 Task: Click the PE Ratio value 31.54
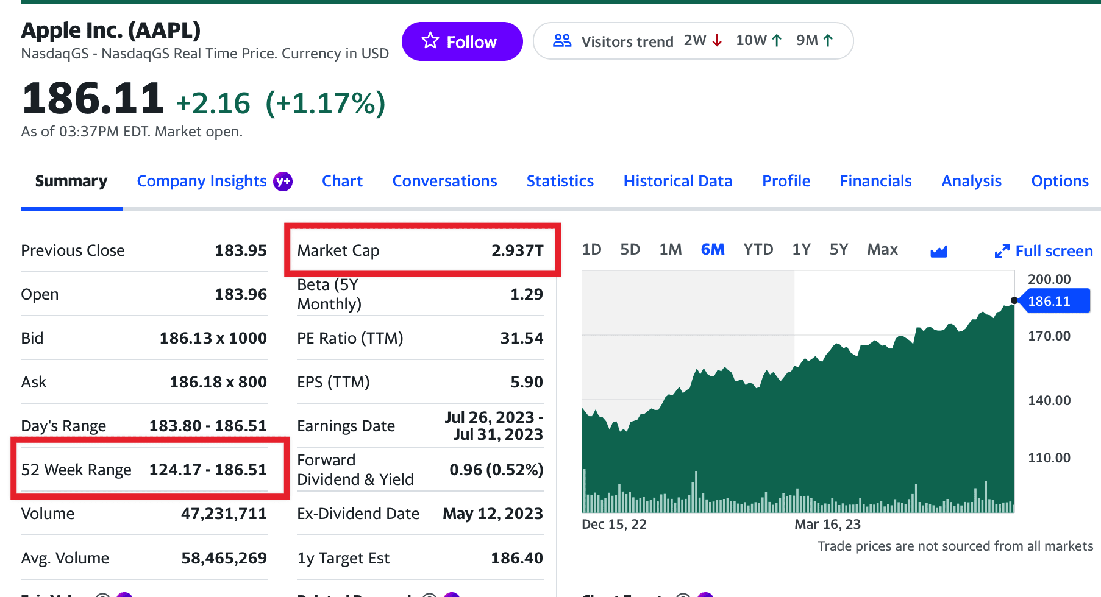(x=522, y=338)
